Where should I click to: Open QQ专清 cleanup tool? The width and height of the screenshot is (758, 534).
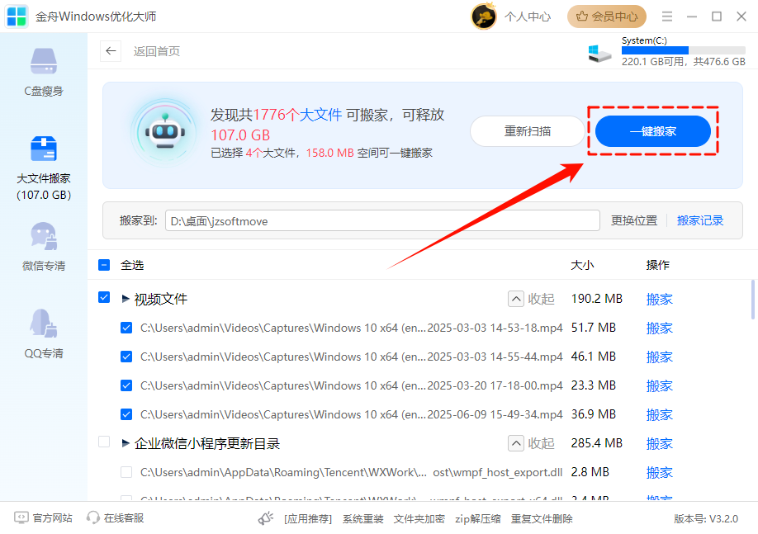click(43, 333)
